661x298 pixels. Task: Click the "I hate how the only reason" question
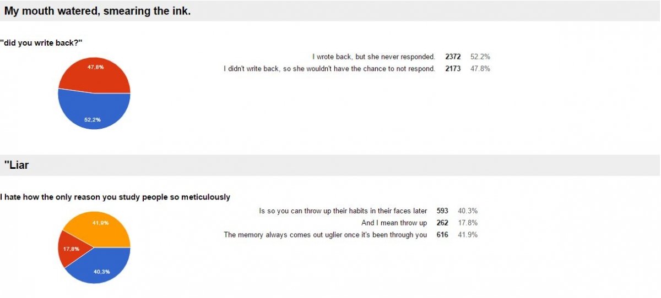[x=115, y=197]
